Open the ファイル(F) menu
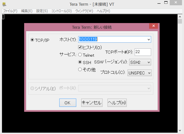The width and height of the screenshot is (184, 134). click(x=10, y=11)
